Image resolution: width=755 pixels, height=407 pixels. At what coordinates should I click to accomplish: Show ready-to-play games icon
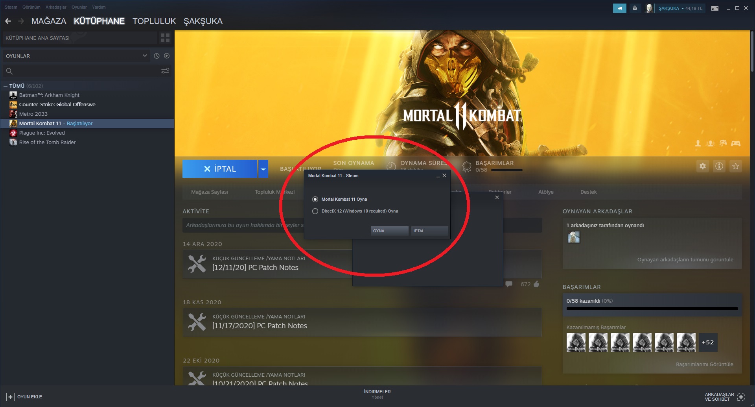coord(167,56)
